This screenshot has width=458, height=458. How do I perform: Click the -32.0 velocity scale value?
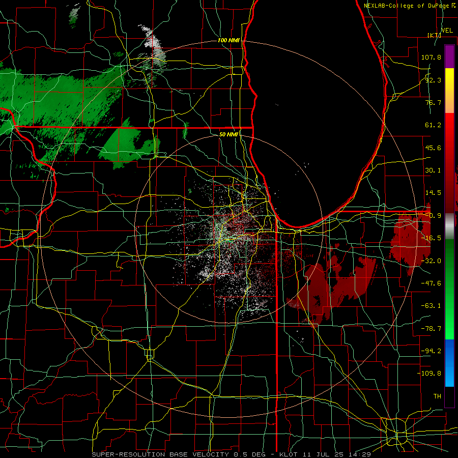[431, 261]
